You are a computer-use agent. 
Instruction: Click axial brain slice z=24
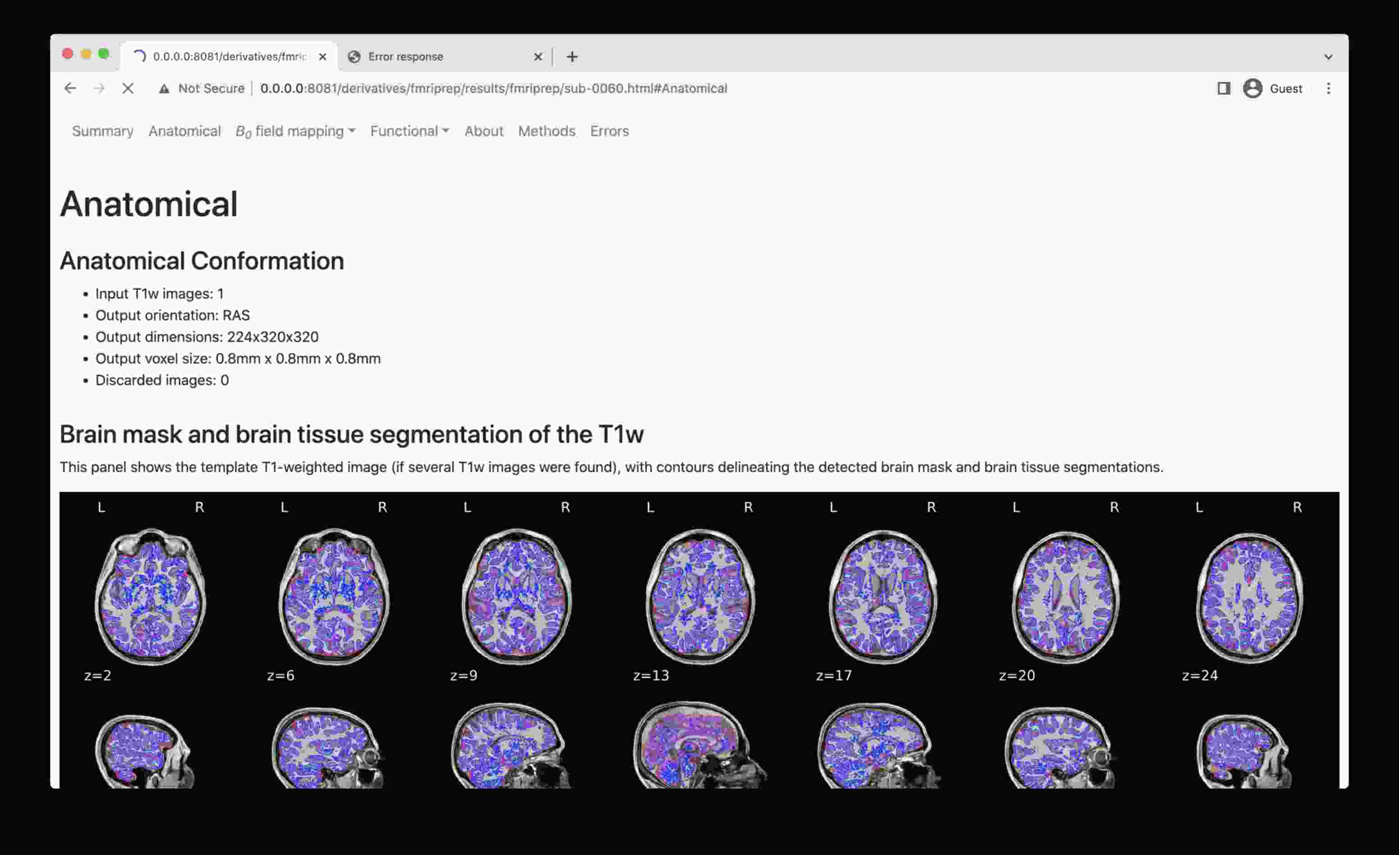pyautogui.click(x=1249, y=597)
